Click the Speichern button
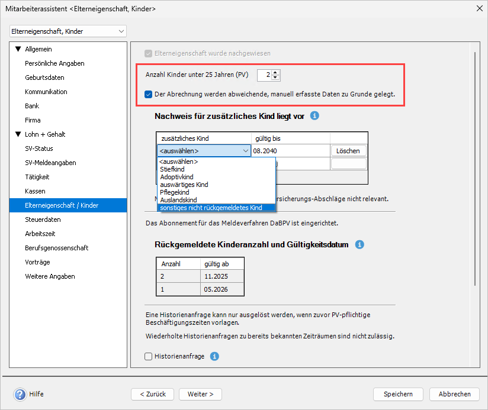Viewport: 488px width, 410px height. click(397, 394)
